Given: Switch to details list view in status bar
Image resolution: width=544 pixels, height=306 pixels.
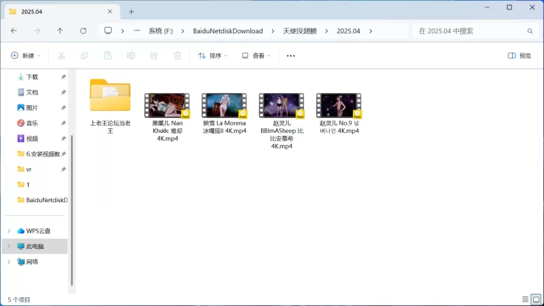Looking at the screenshot, I should [x=525, y=299].
